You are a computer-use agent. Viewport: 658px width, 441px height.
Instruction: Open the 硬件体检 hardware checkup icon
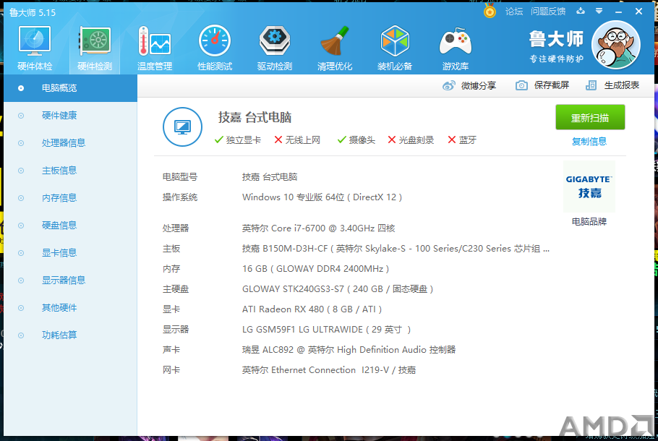[35, 48]
